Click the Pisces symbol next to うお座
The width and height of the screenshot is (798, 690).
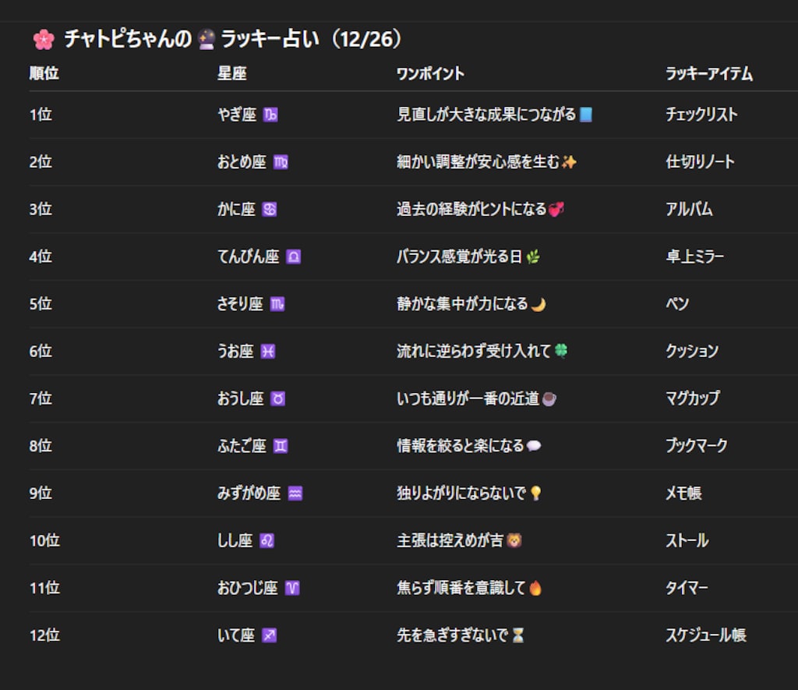[x=267, y=351]
